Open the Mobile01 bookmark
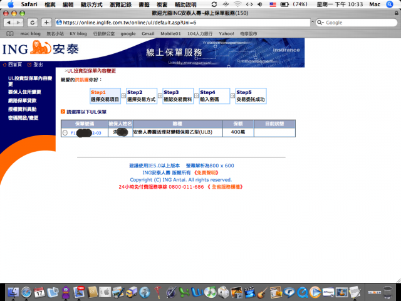 coord(170,33)
